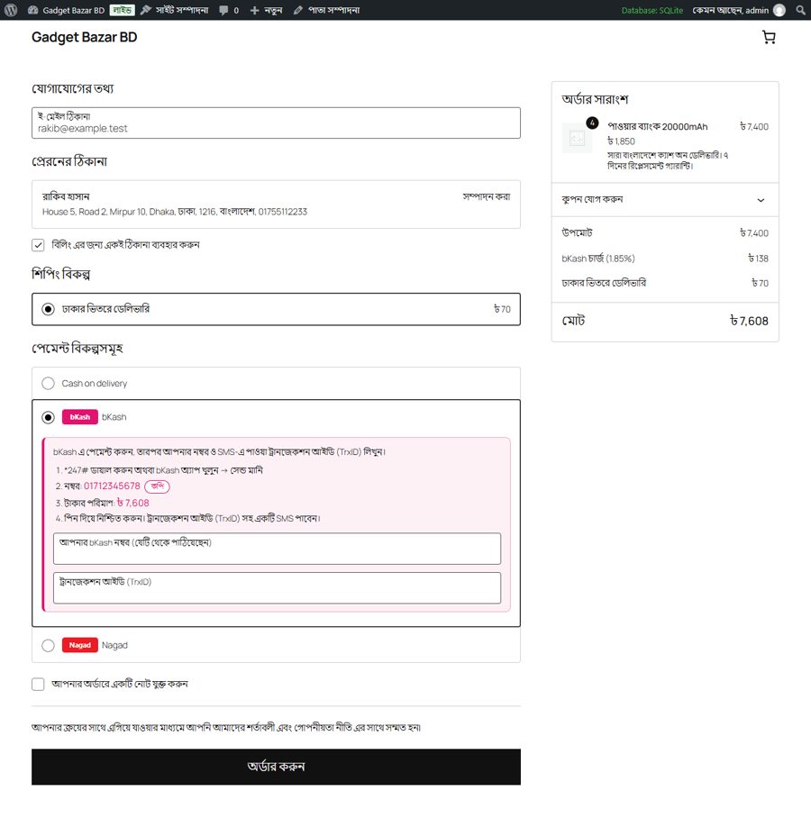Expand the কুপন যোগ করুন section
Image resolution: width=811 pixels, height=818 pixels.
tap(665, 200)
